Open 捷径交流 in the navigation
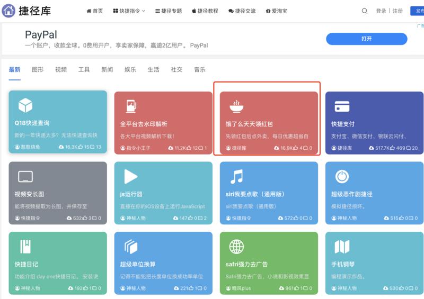Image resolution: width=424 pixels, height=299 pixels. click(x=242, y=11)
